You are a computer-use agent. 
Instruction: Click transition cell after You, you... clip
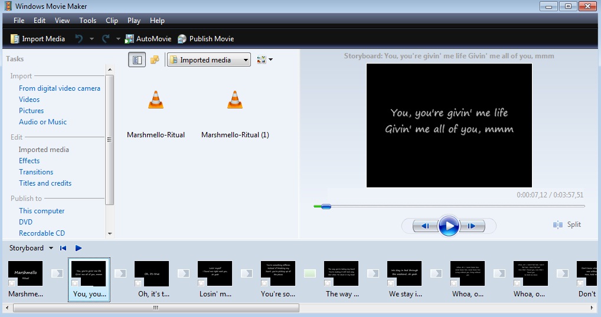(120, 273)
